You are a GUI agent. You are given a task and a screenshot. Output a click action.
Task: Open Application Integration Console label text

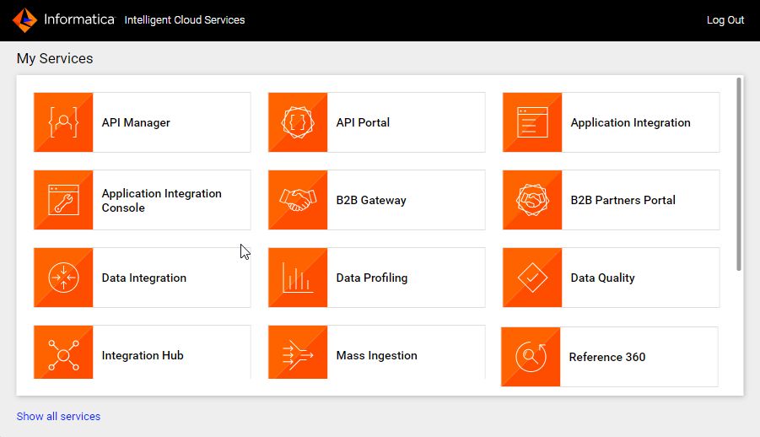click(161, 200)
